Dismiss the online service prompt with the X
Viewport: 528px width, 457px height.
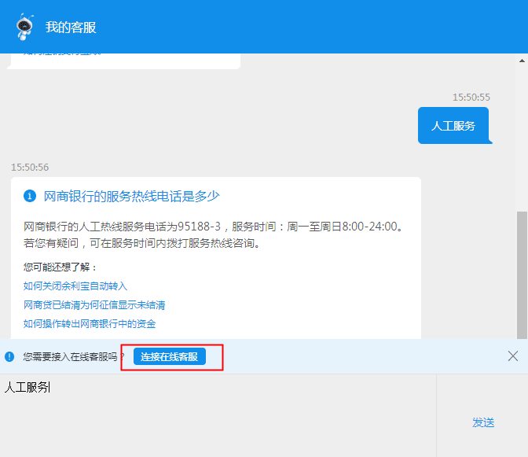(x=512, y=356)
